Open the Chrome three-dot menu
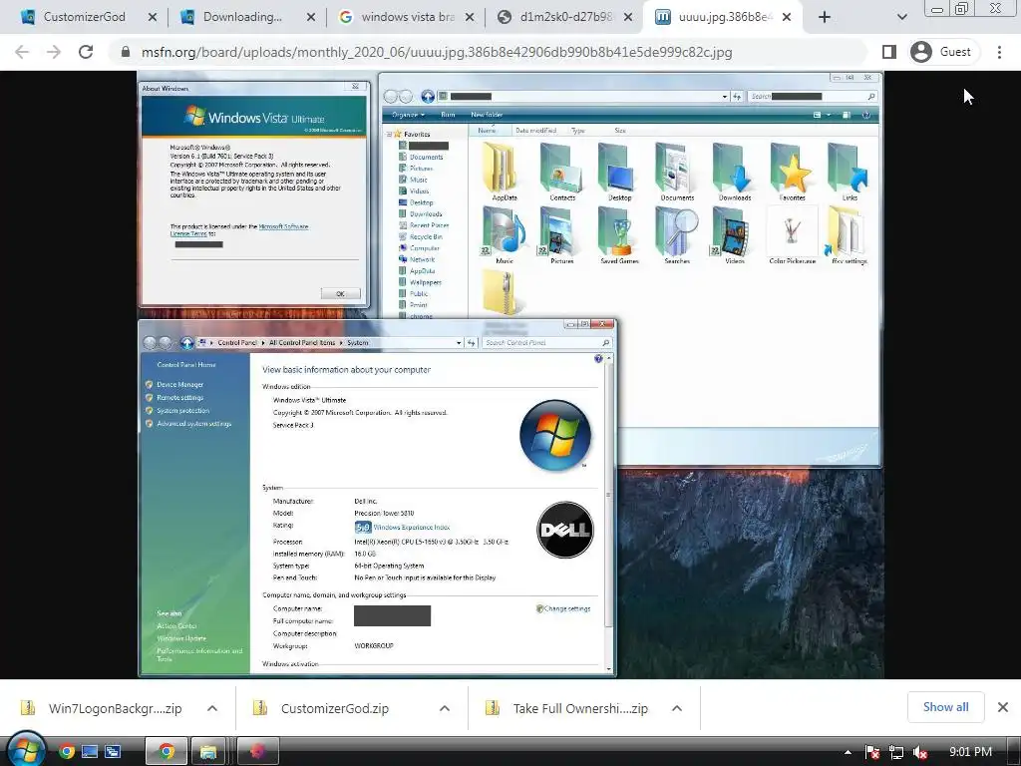 [x=999, y=52]
